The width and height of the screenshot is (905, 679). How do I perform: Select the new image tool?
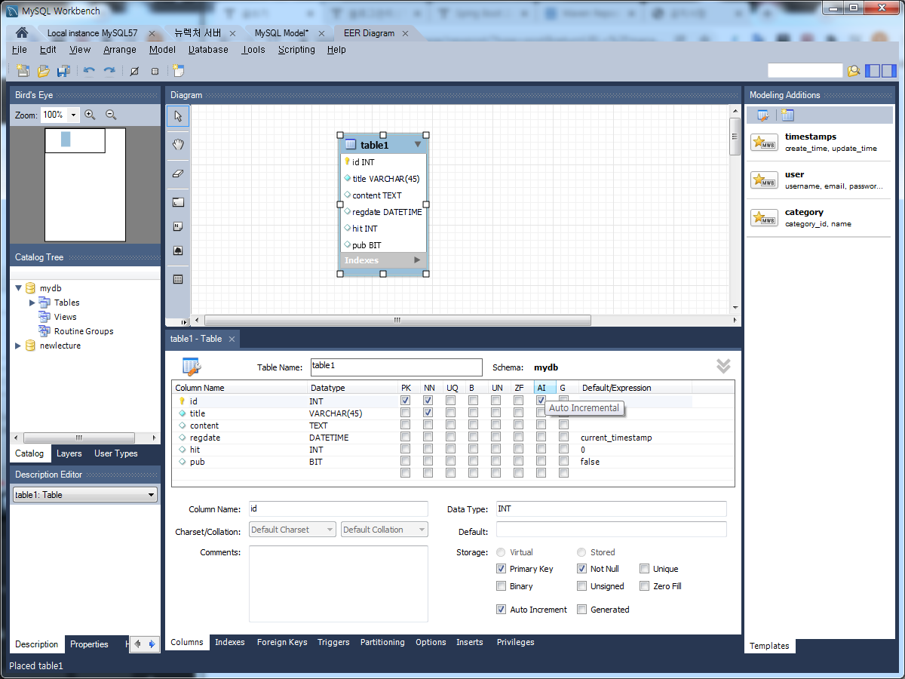178,250
